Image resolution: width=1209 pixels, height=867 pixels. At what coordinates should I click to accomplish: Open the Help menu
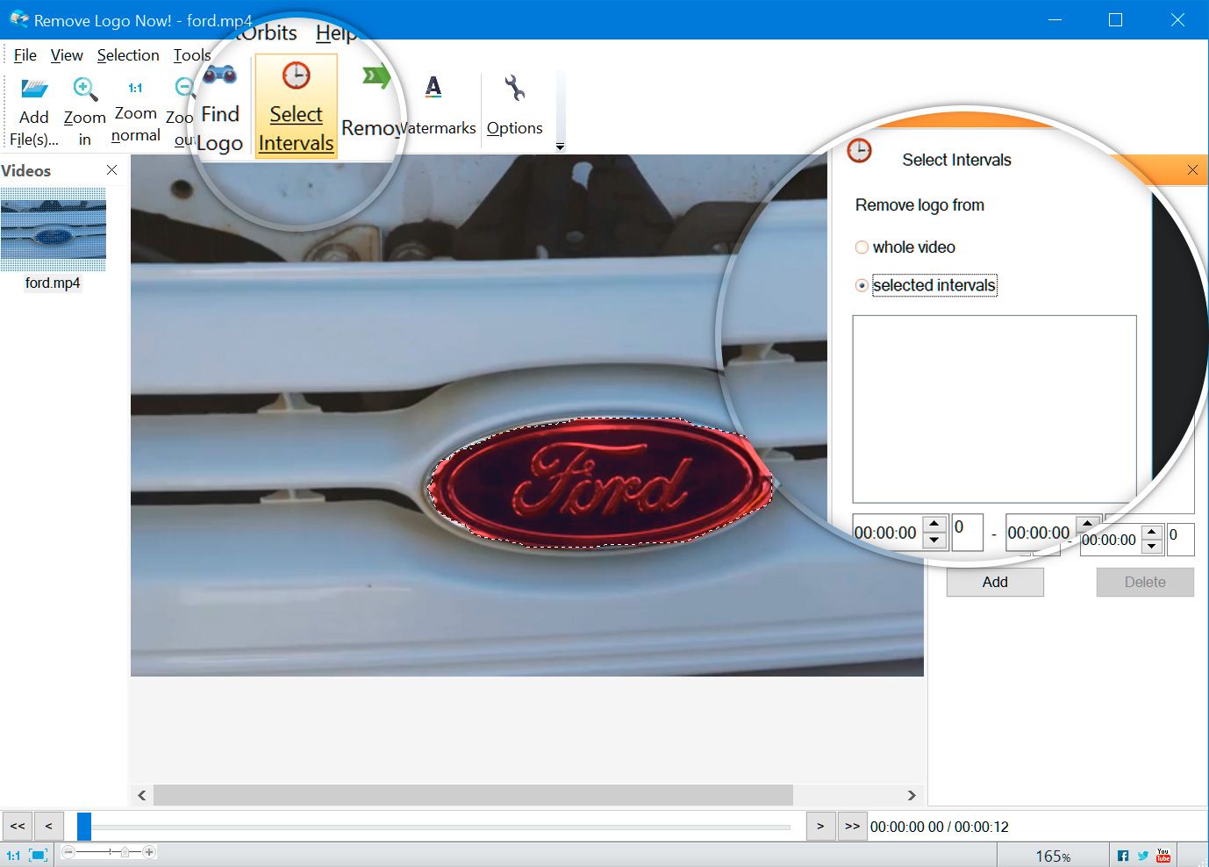click(335, 33)
